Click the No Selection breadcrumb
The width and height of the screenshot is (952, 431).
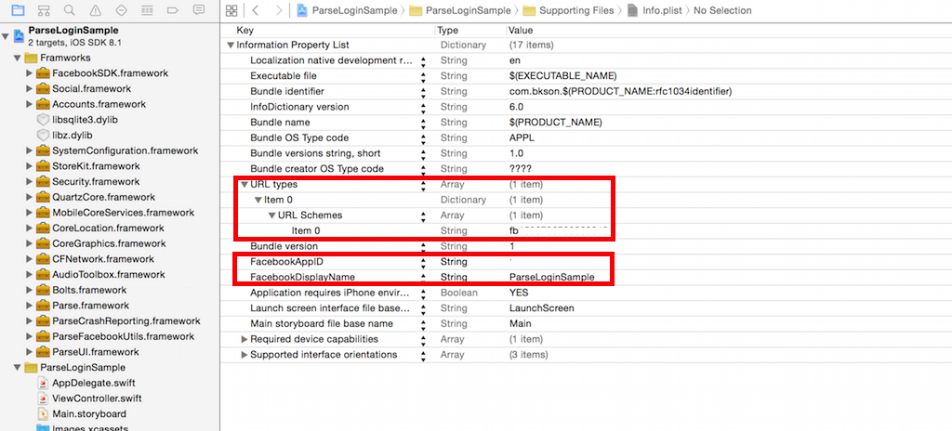tap(722, 10)
